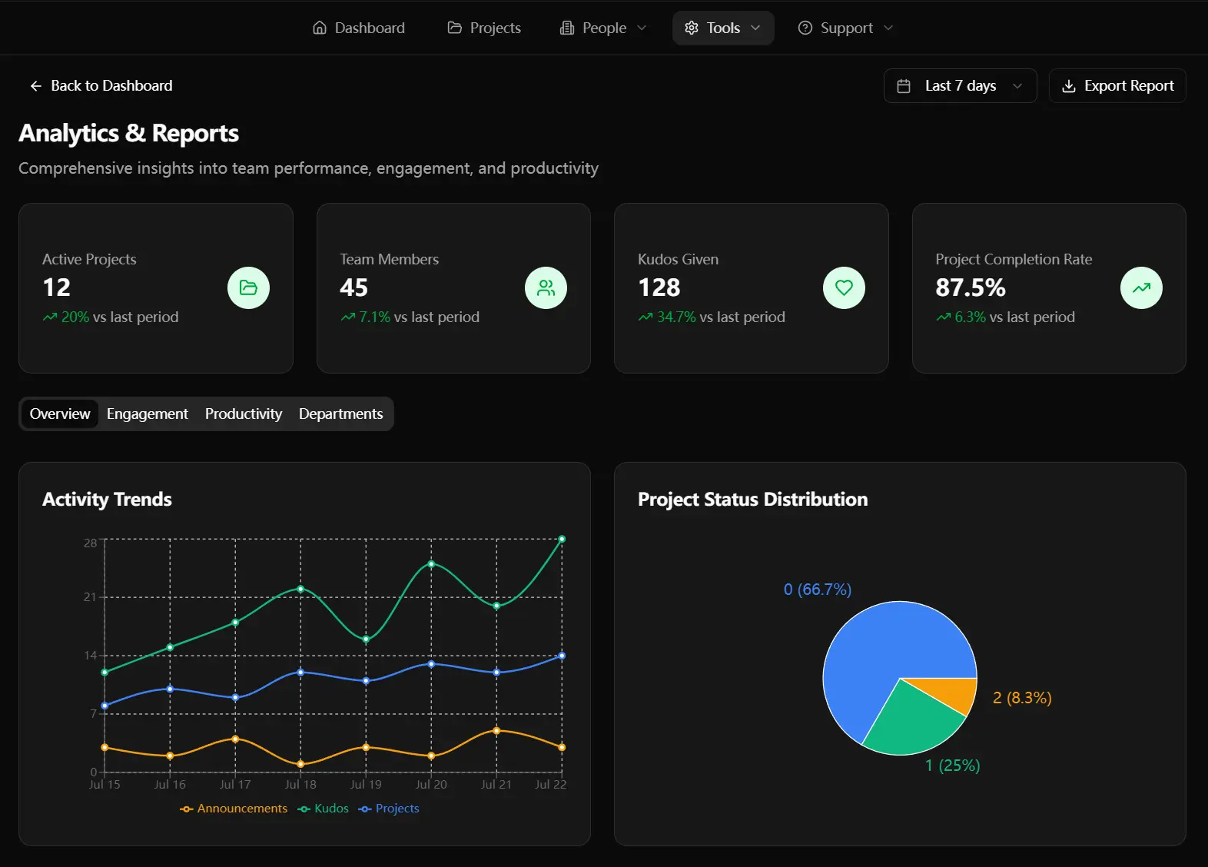Screen dimensions: 1208x867
Task: Click the people icon in Team Members card
Action: [546, 287]
